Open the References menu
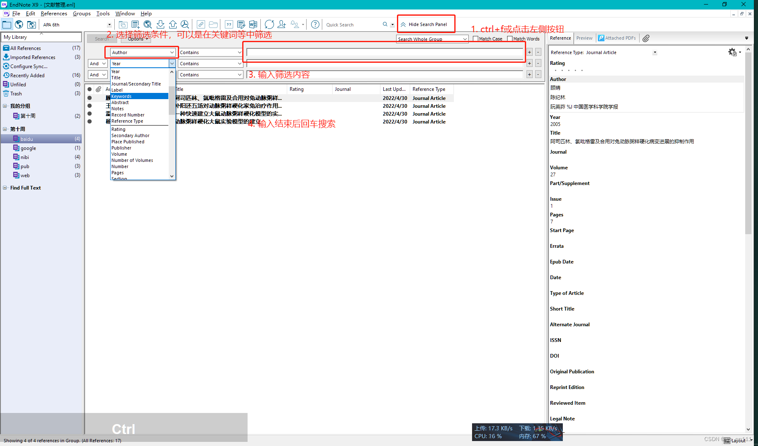The width and height of the screenshot is (758, 446). (x=54, y=14)
